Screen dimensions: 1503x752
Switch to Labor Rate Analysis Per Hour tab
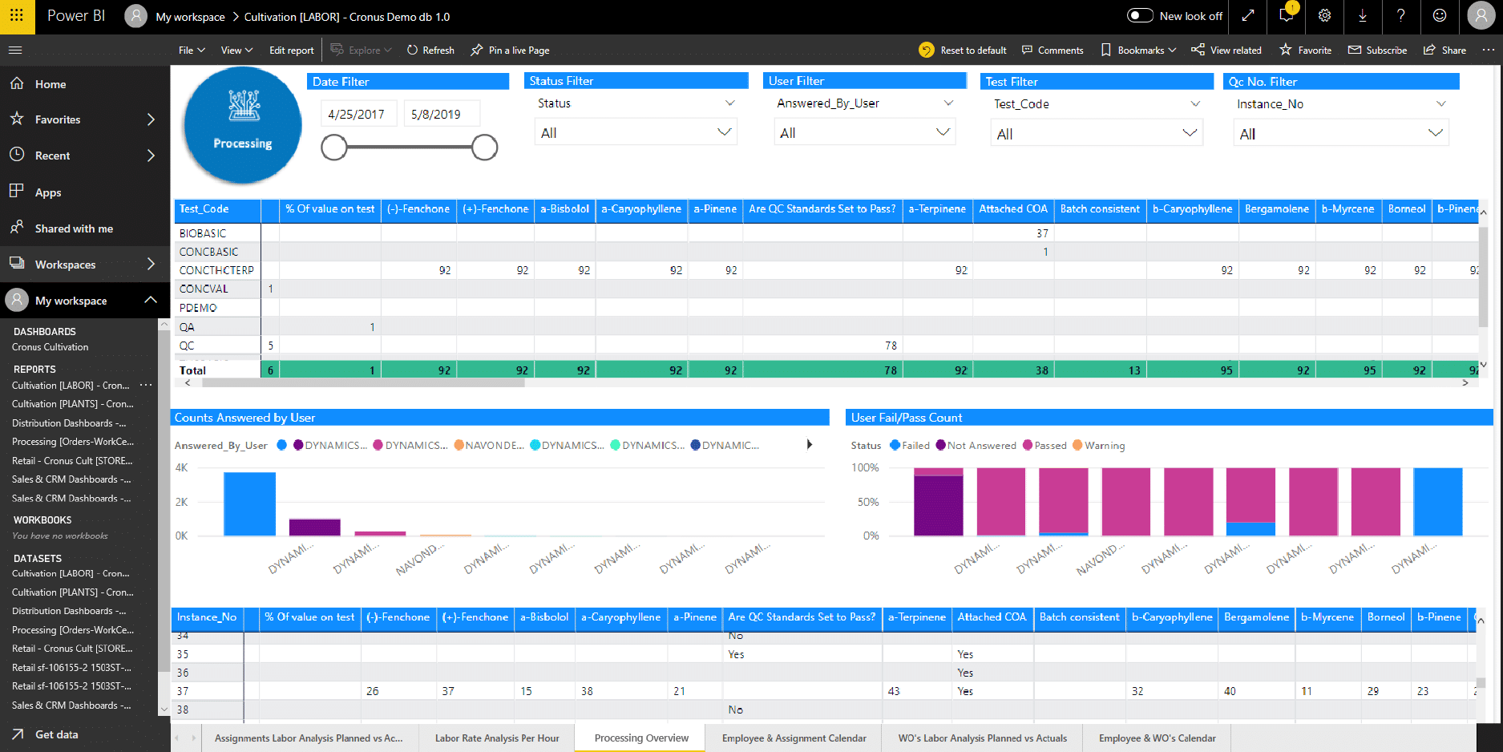pos(497,738)
